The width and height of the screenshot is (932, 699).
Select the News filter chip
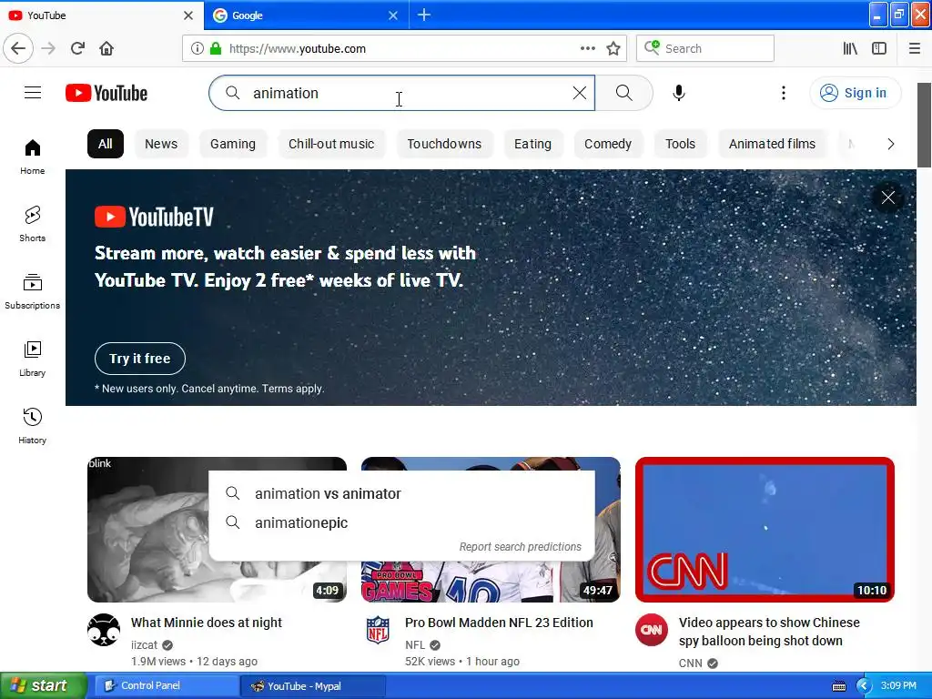pyautogui.click(x=161, y=144)
